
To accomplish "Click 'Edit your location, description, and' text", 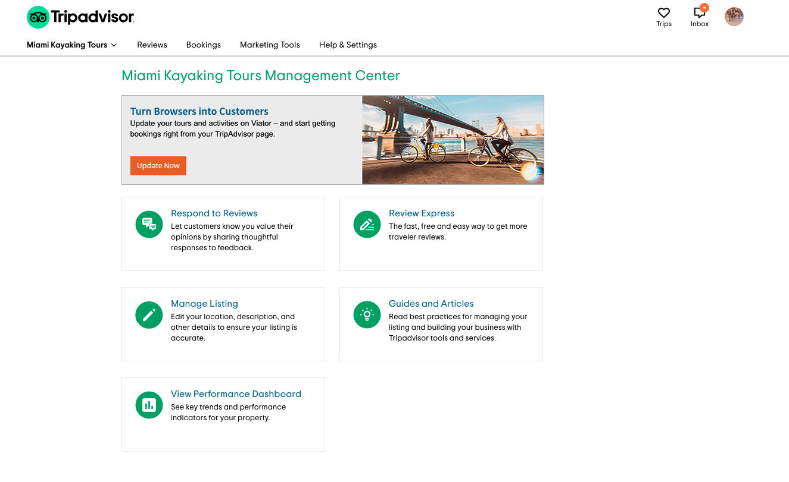I will coord(233,317).
